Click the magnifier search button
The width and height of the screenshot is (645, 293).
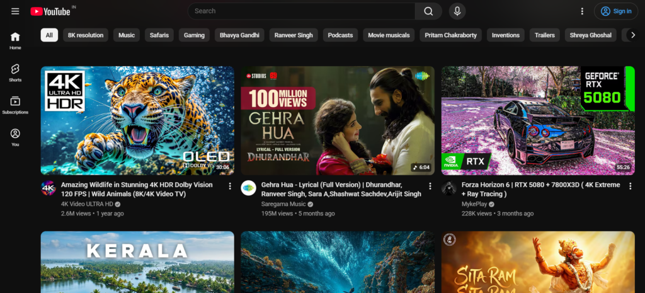428,11
